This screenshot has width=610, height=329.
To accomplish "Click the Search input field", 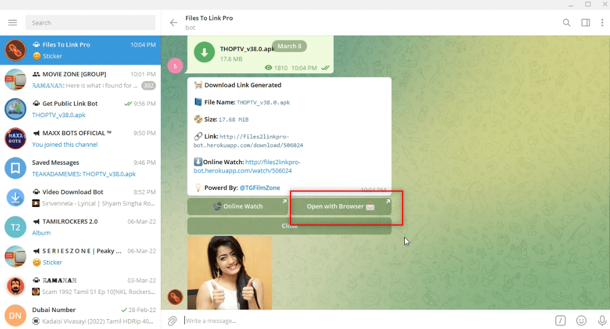I will (x=90, y=22).
